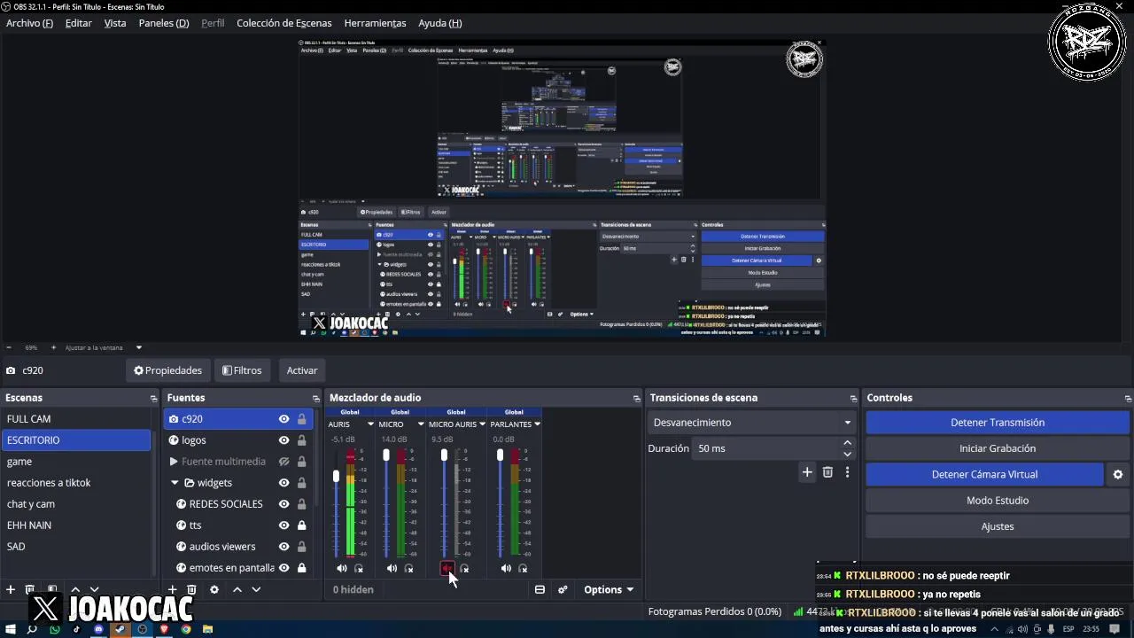Delete the scene transition trash icon

[827, 472]
